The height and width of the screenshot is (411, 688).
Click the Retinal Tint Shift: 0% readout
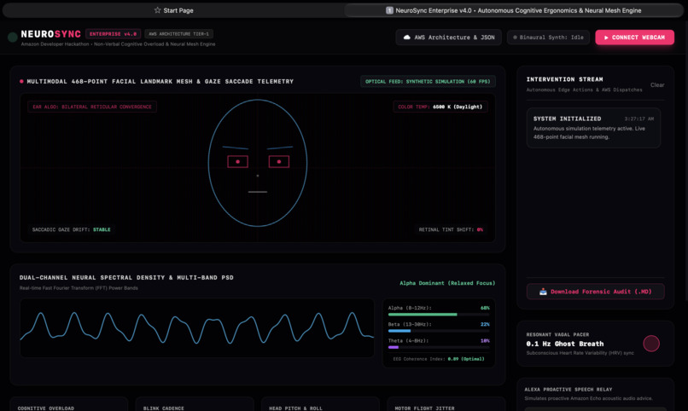coord(451,229)
